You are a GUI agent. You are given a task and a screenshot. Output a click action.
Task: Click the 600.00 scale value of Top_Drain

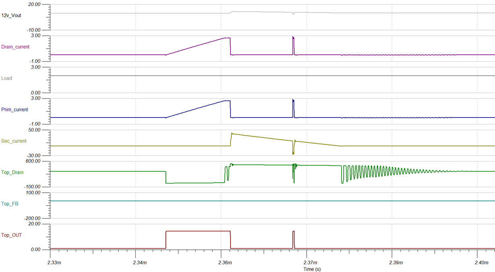pyautogui.click(x=33, y=161)
